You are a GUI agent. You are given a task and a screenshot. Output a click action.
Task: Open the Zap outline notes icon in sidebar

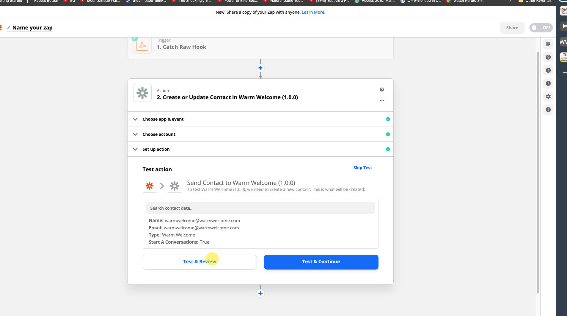548,44
